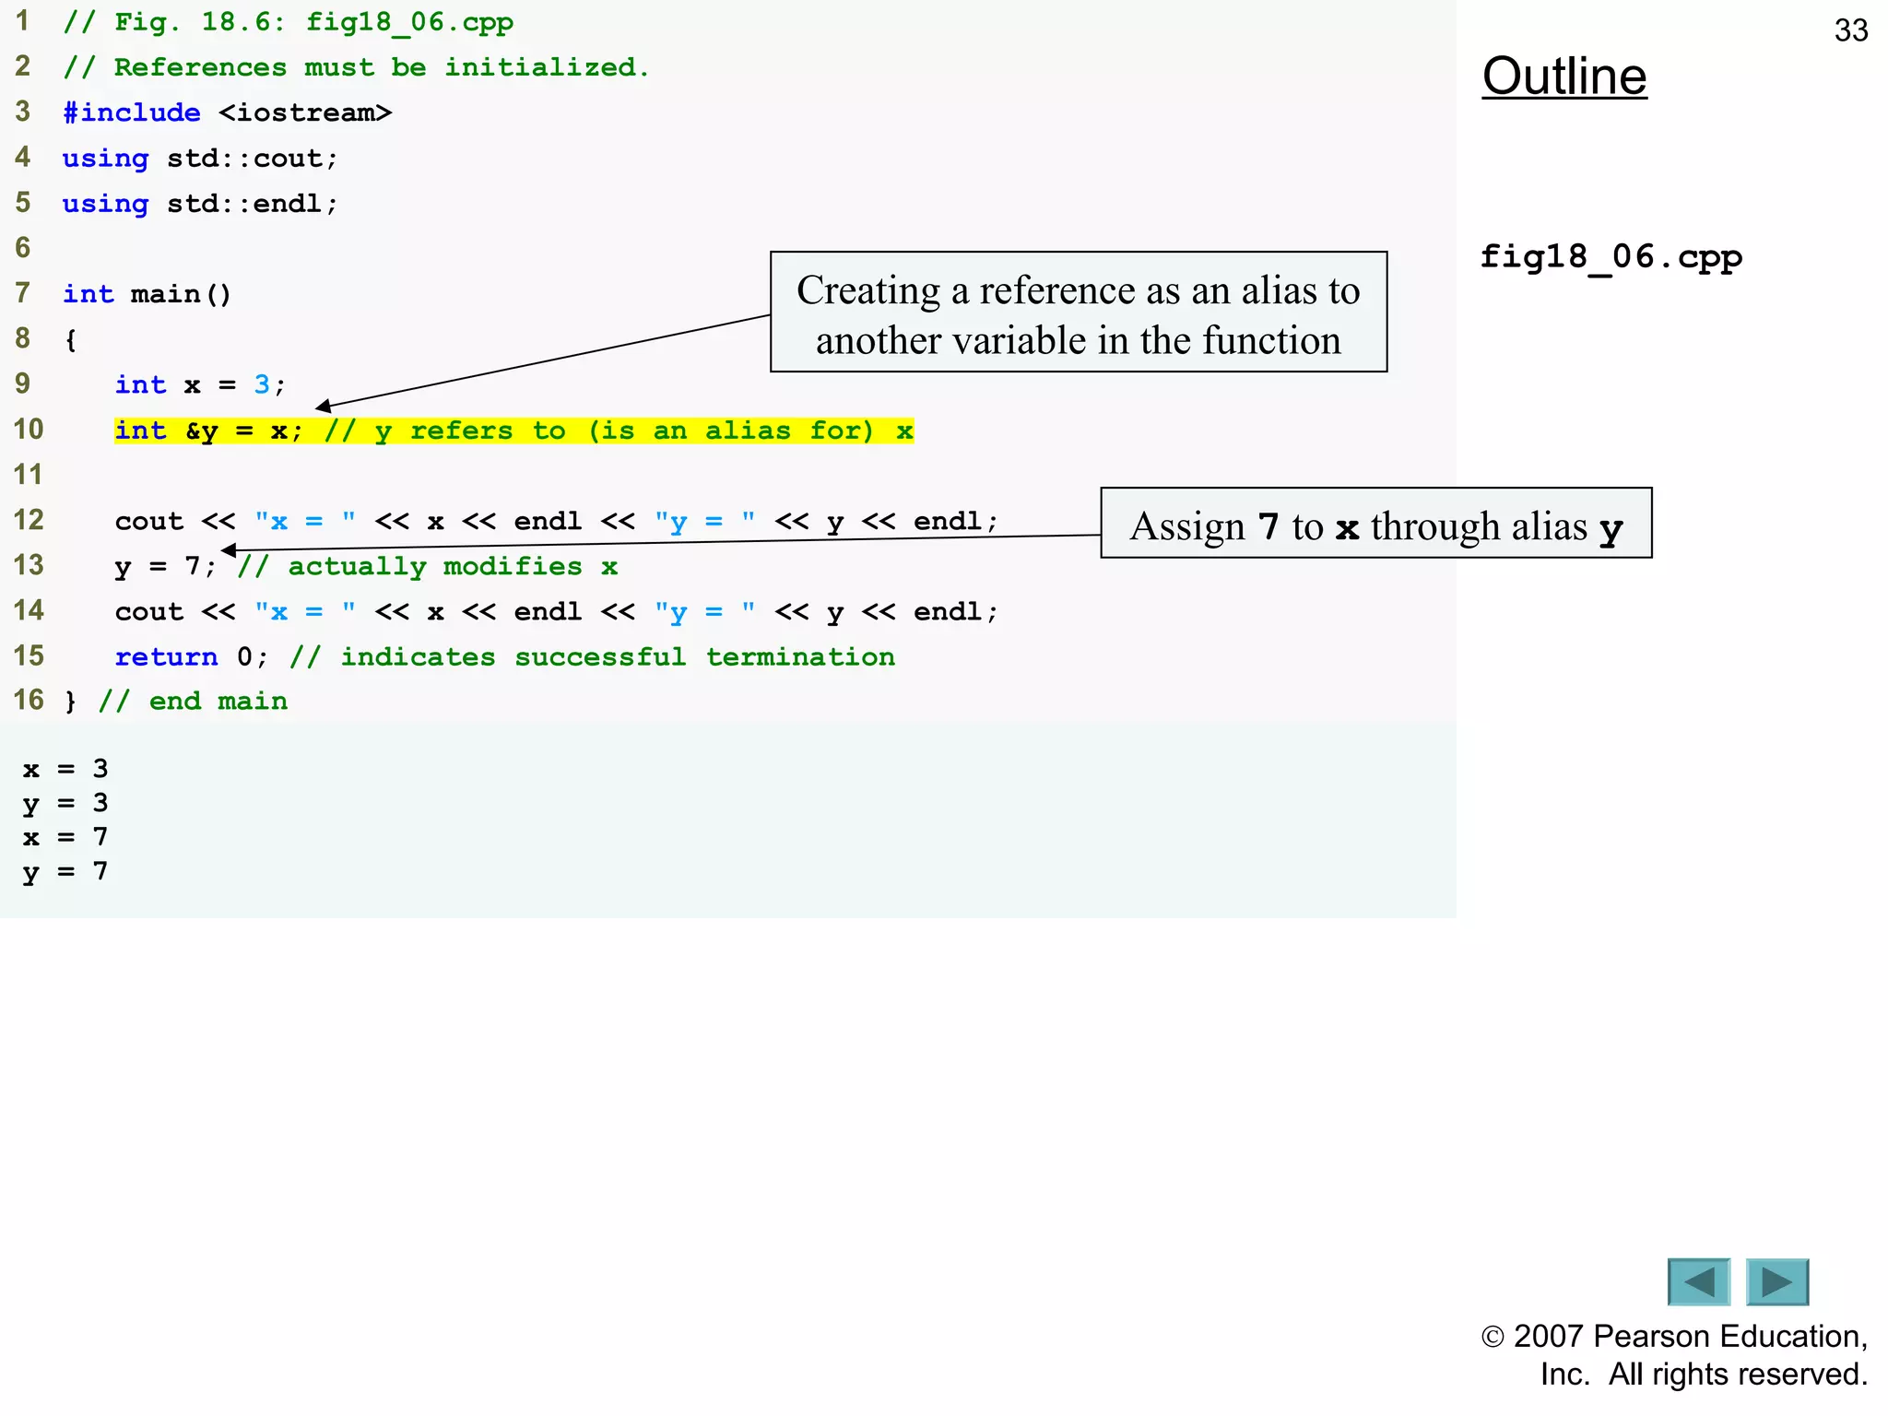The width and height of the screenshot is (1888, 1416).
Task: Click the '// indicates successful termination' comment
Action: 592,656
